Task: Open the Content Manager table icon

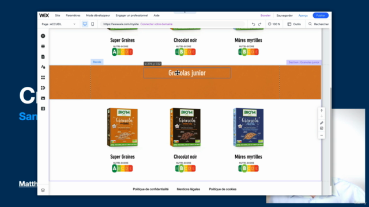Action: tap(43, 109)
